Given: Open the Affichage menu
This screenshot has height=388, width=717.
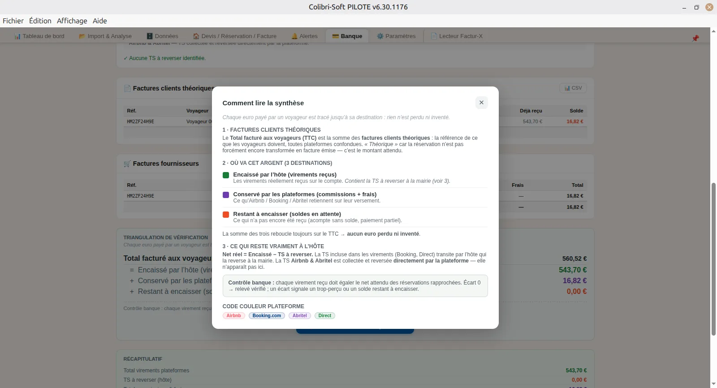Looking at the screenshot, I should (72, 21).
